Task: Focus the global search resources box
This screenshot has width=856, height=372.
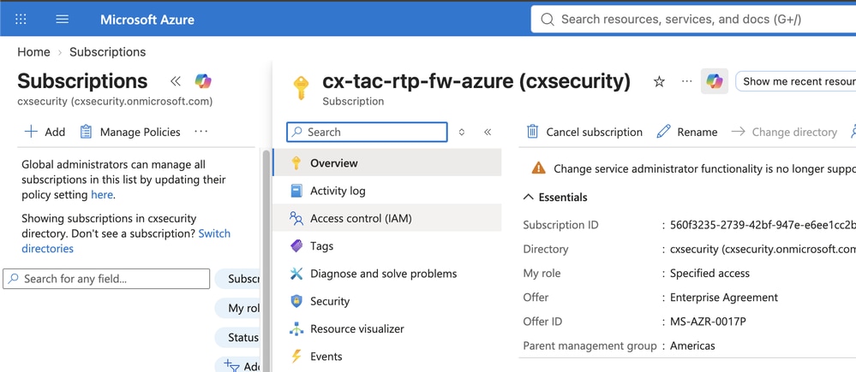Action: 693,20
